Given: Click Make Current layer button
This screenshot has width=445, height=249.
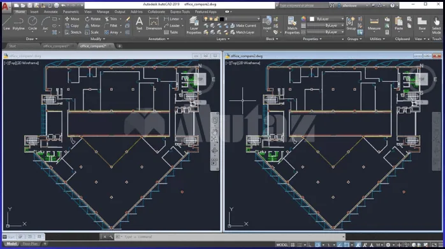Looking at the screenshot, I should (x=243, y=25).
